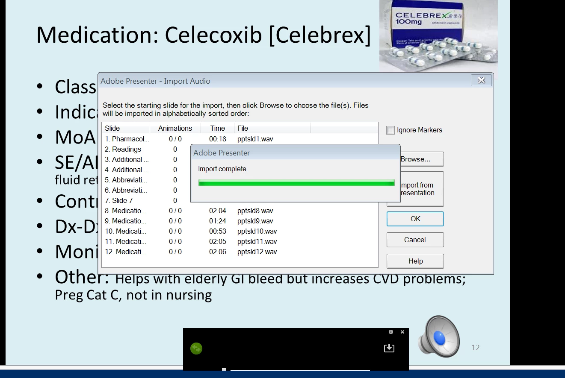Click time value 00:53
Image resolution: width=565 pixels, height=378 pixels.
coord(218,231)
